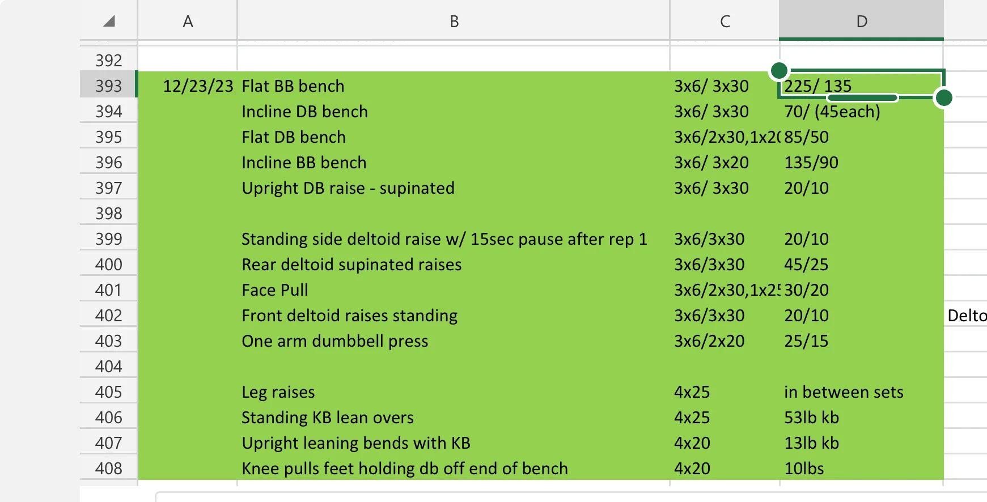Click column C header
987x502 pixels.
click(x=725, y=22)
